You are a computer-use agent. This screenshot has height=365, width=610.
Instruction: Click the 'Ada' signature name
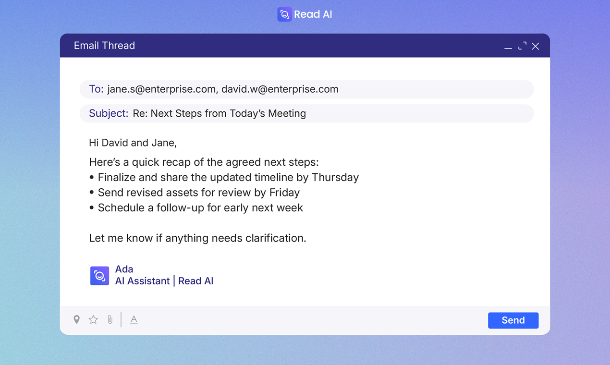[124, 269]
